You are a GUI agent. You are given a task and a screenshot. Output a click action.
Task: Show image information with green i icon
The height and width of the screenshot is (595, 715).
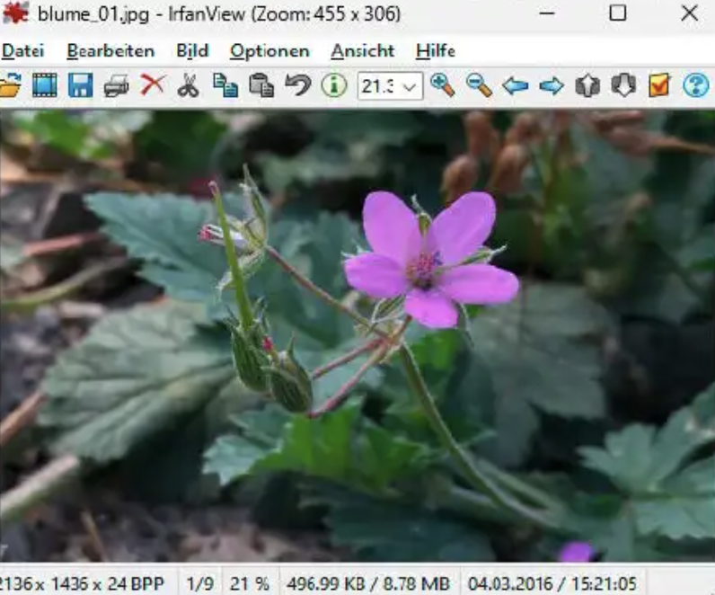tap(334, 86)
